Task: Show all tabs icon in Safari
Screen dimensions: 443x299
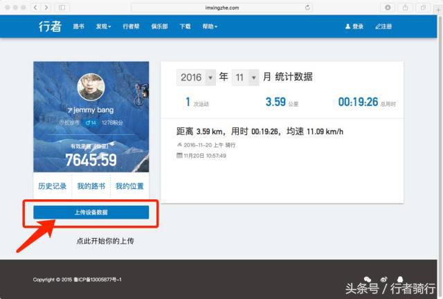Action: coord(423,8)
